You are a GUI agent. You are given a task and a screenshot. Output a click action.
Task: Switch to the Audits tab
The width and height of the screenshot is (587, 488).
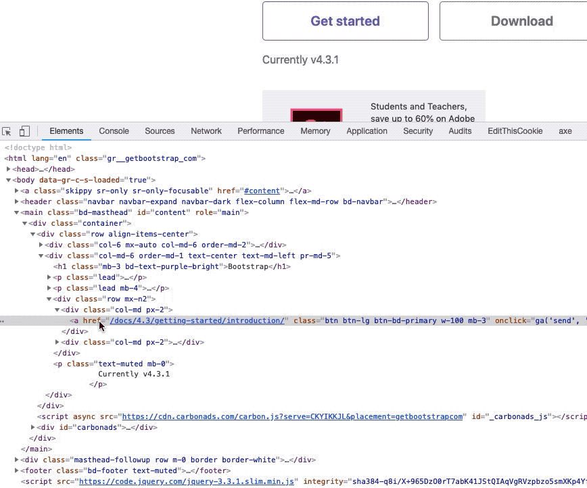click(x=460, y=131)
